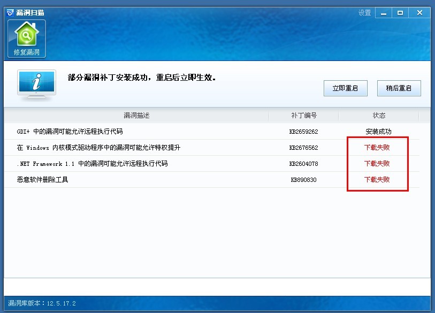Maximize the vulnerability scanner window

coord(400,12)
